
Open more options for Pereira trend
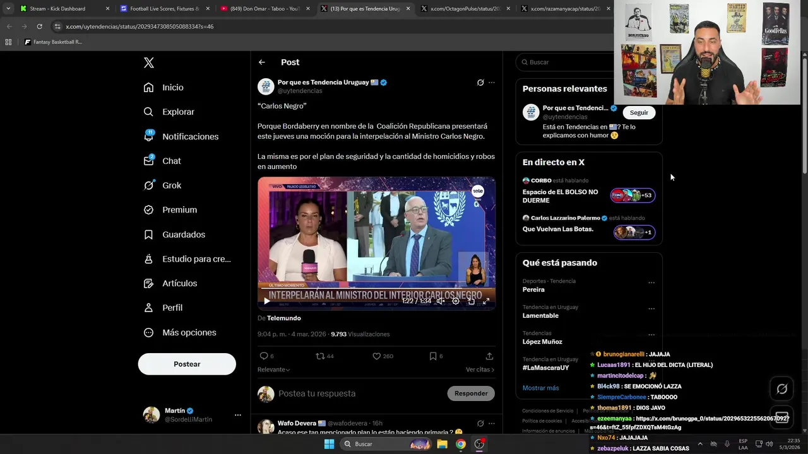tap(651, 282)
